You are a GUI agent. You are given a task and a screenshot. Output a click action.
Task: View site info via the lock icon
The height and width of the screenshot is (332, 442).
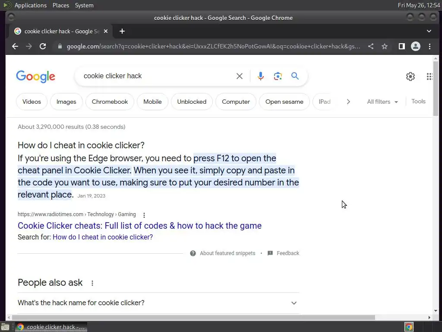pos(60,46)
